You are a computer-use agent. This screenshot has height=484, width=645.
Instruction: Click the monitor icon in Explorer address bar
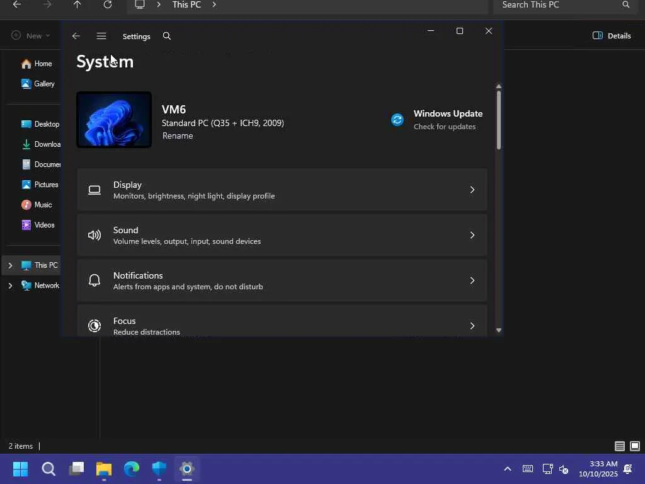[140, 4]
